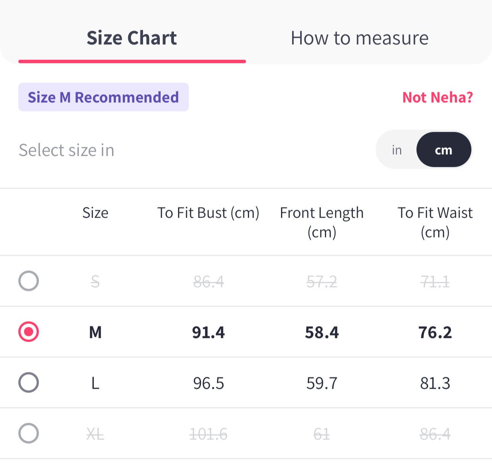Click the L size label
Screen dimensions: 492x467
tap(95, 383)
